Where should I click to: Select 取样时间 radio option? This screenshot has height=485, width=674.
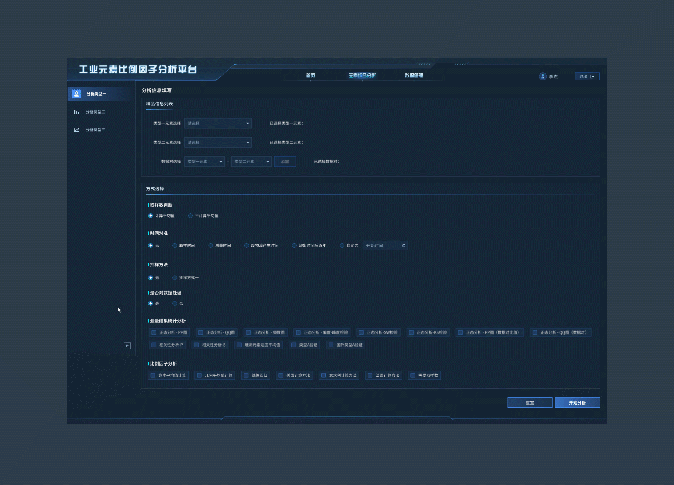(x=174, y=246)
